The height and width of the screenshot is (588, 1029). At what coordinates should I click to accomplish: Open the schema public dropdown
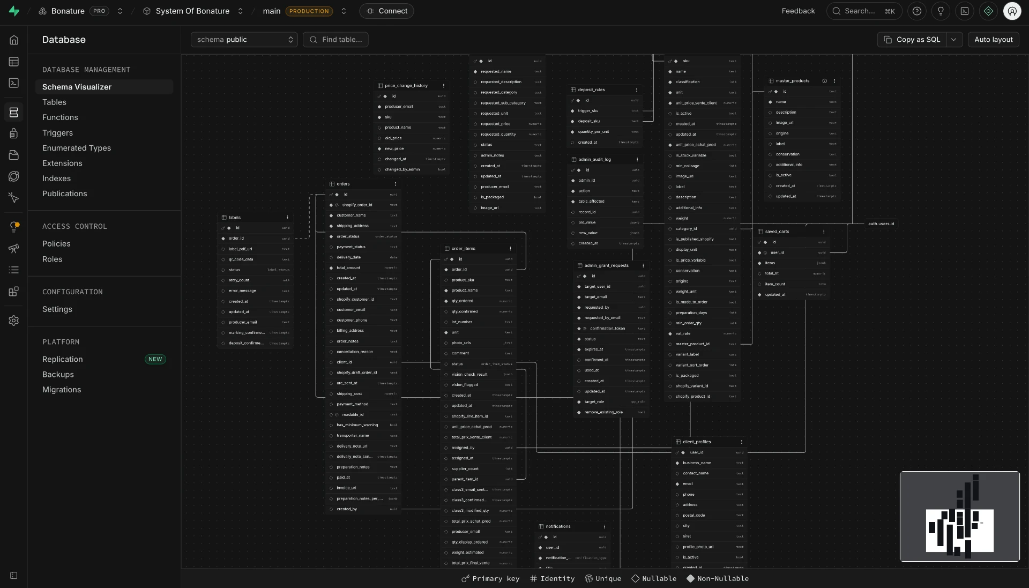[244, 40]
